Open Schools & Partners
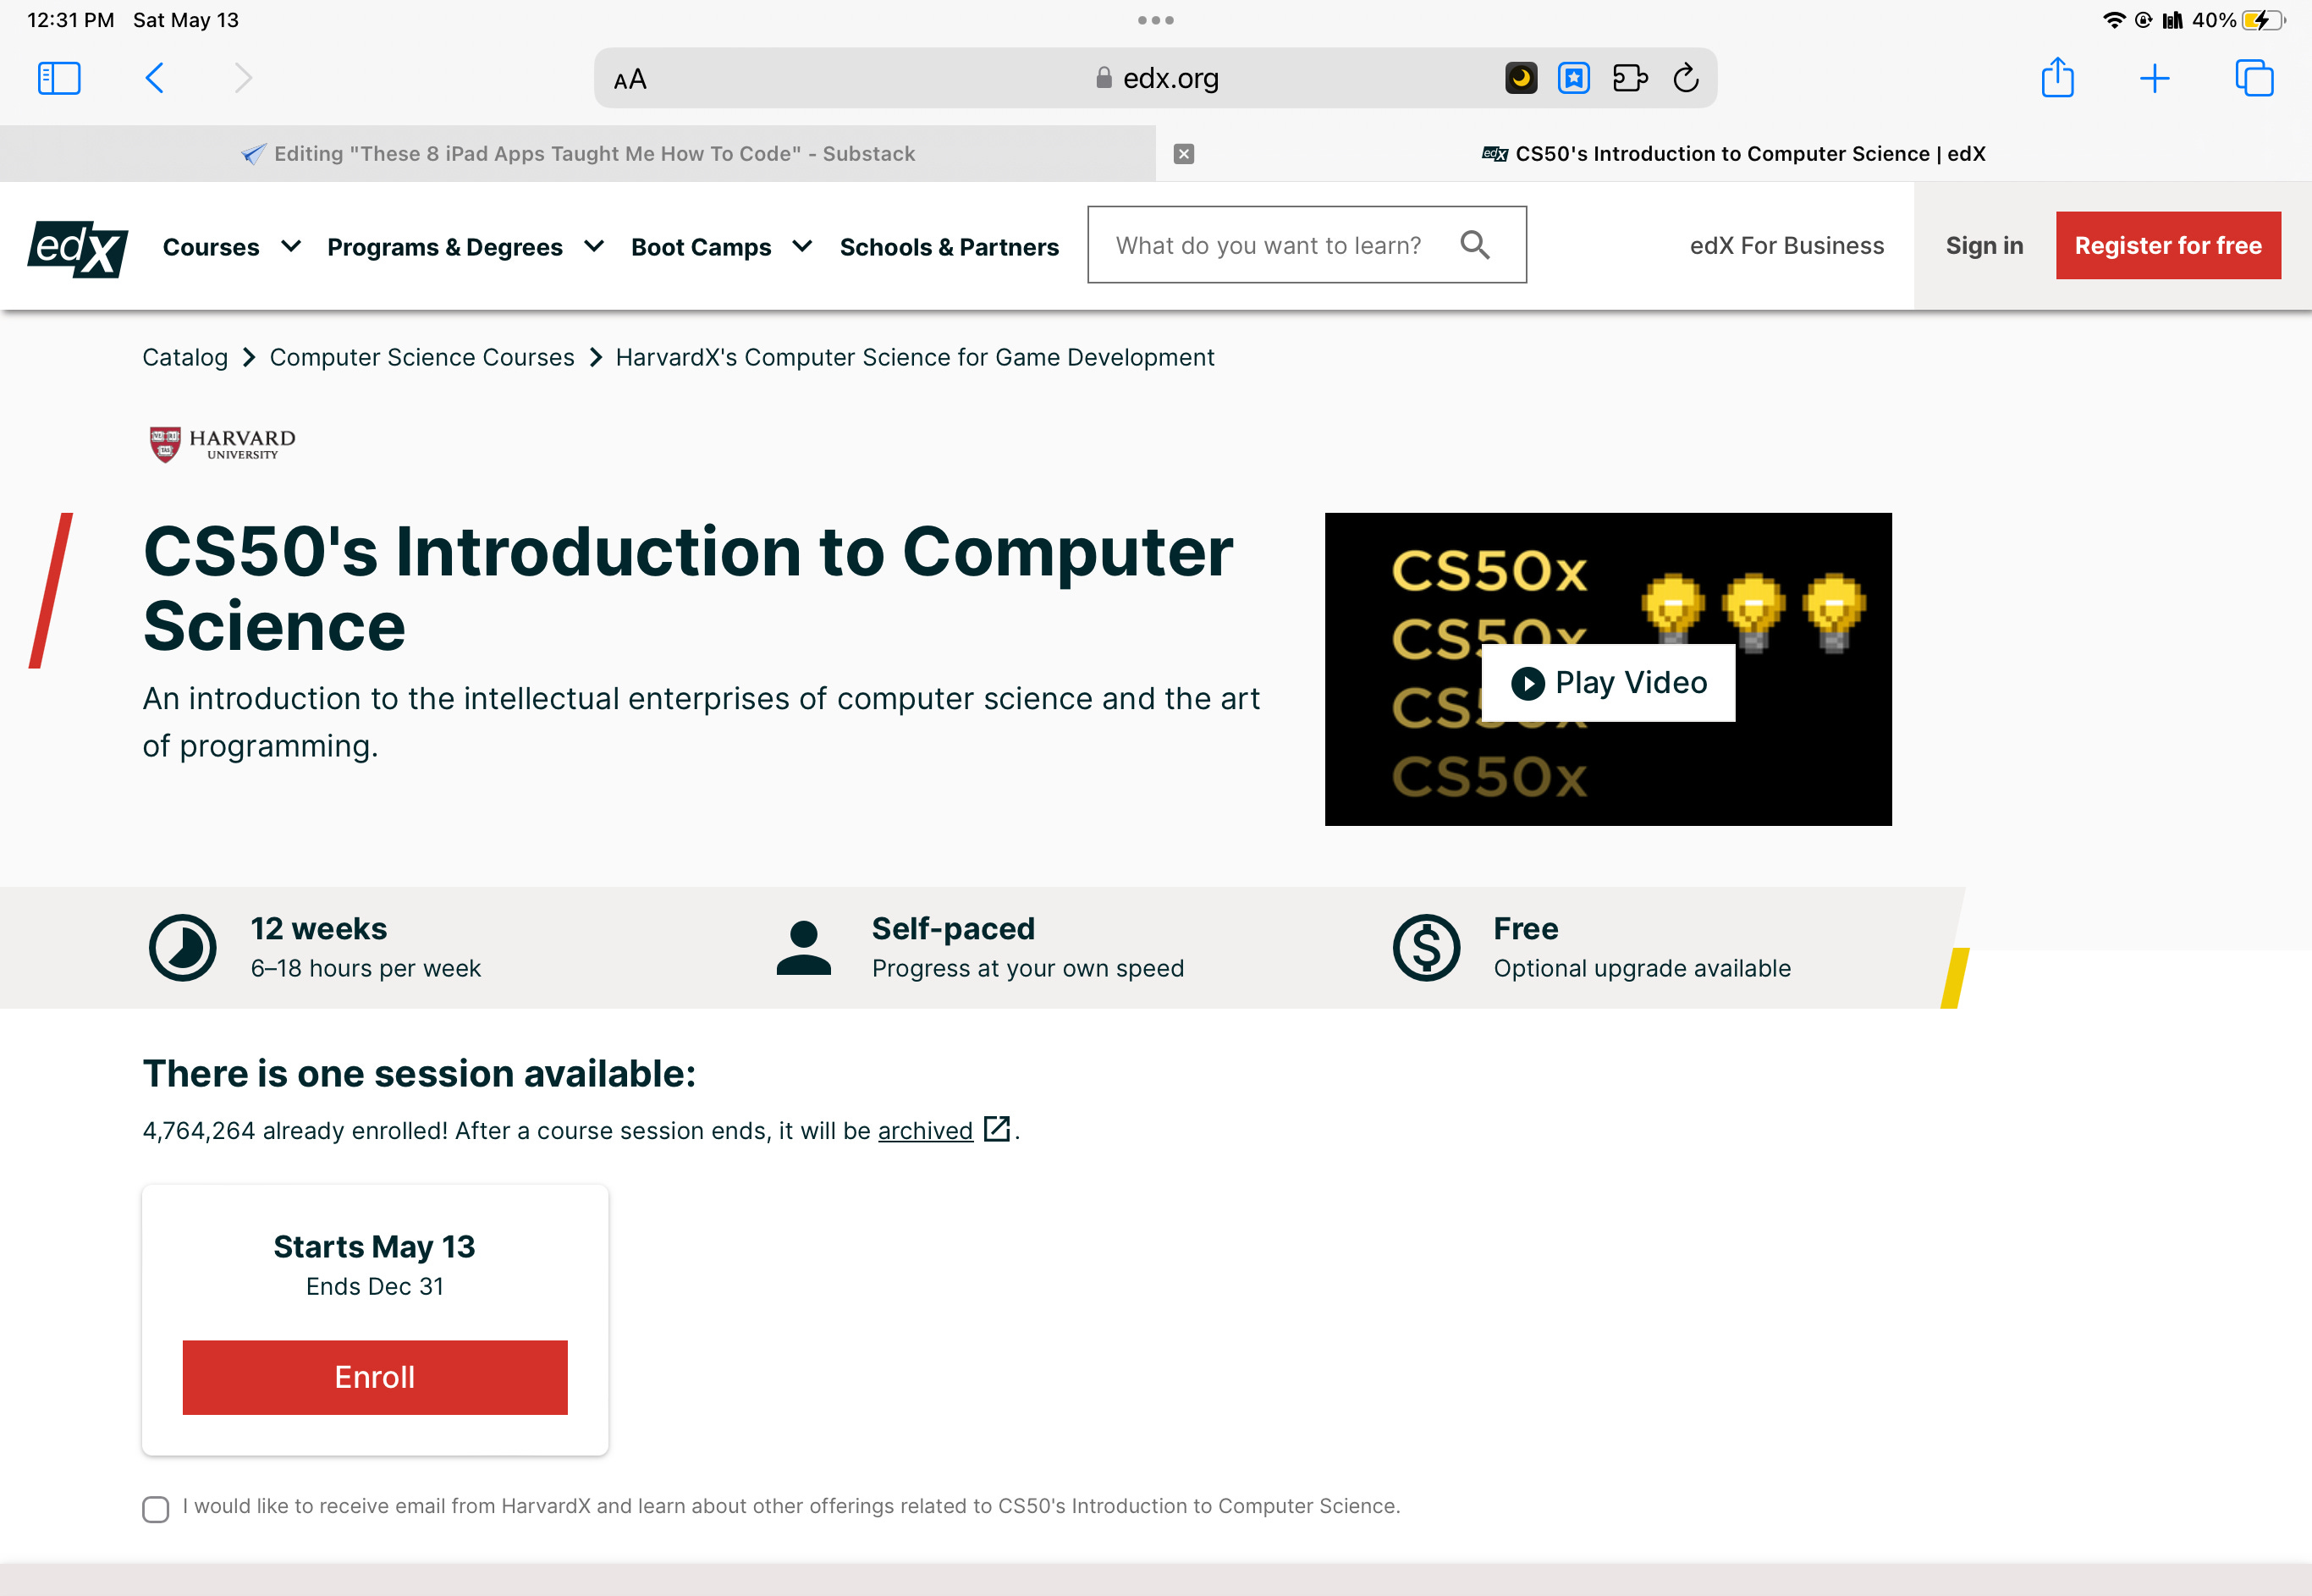 tap(949, 247)
